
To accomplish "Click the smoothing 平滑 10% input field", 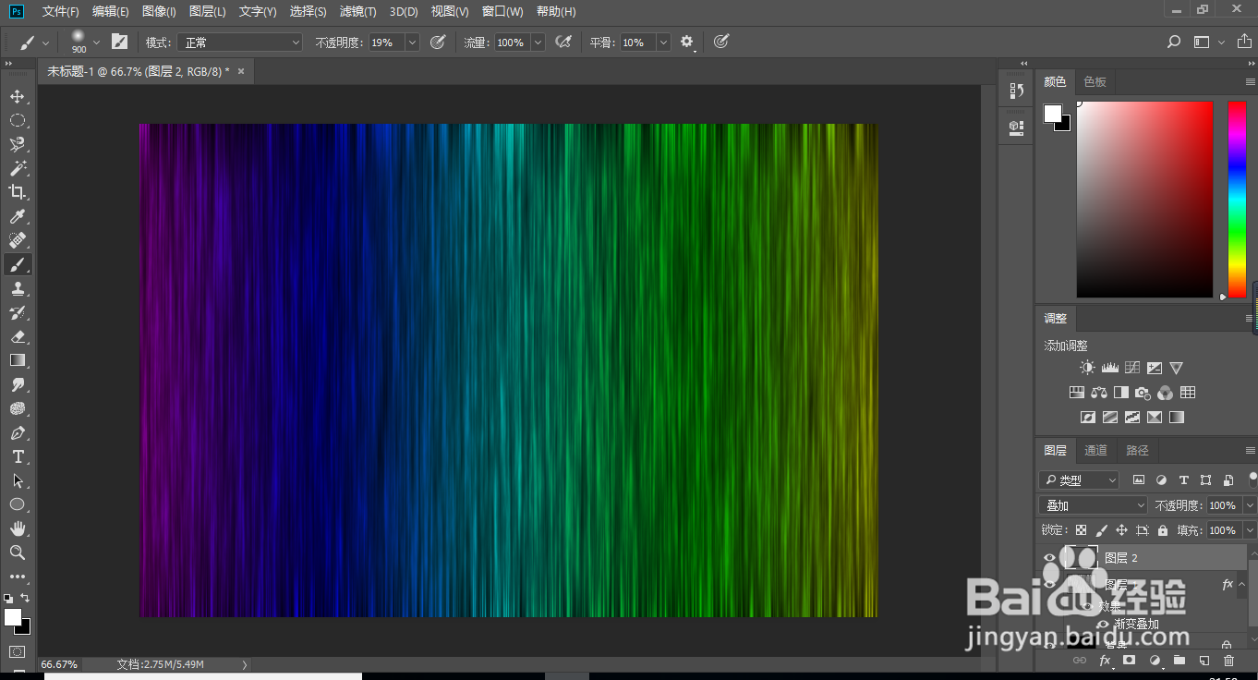I will coord(636,42).
